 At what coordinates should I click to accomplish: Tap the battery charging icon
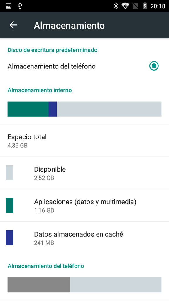145,6
